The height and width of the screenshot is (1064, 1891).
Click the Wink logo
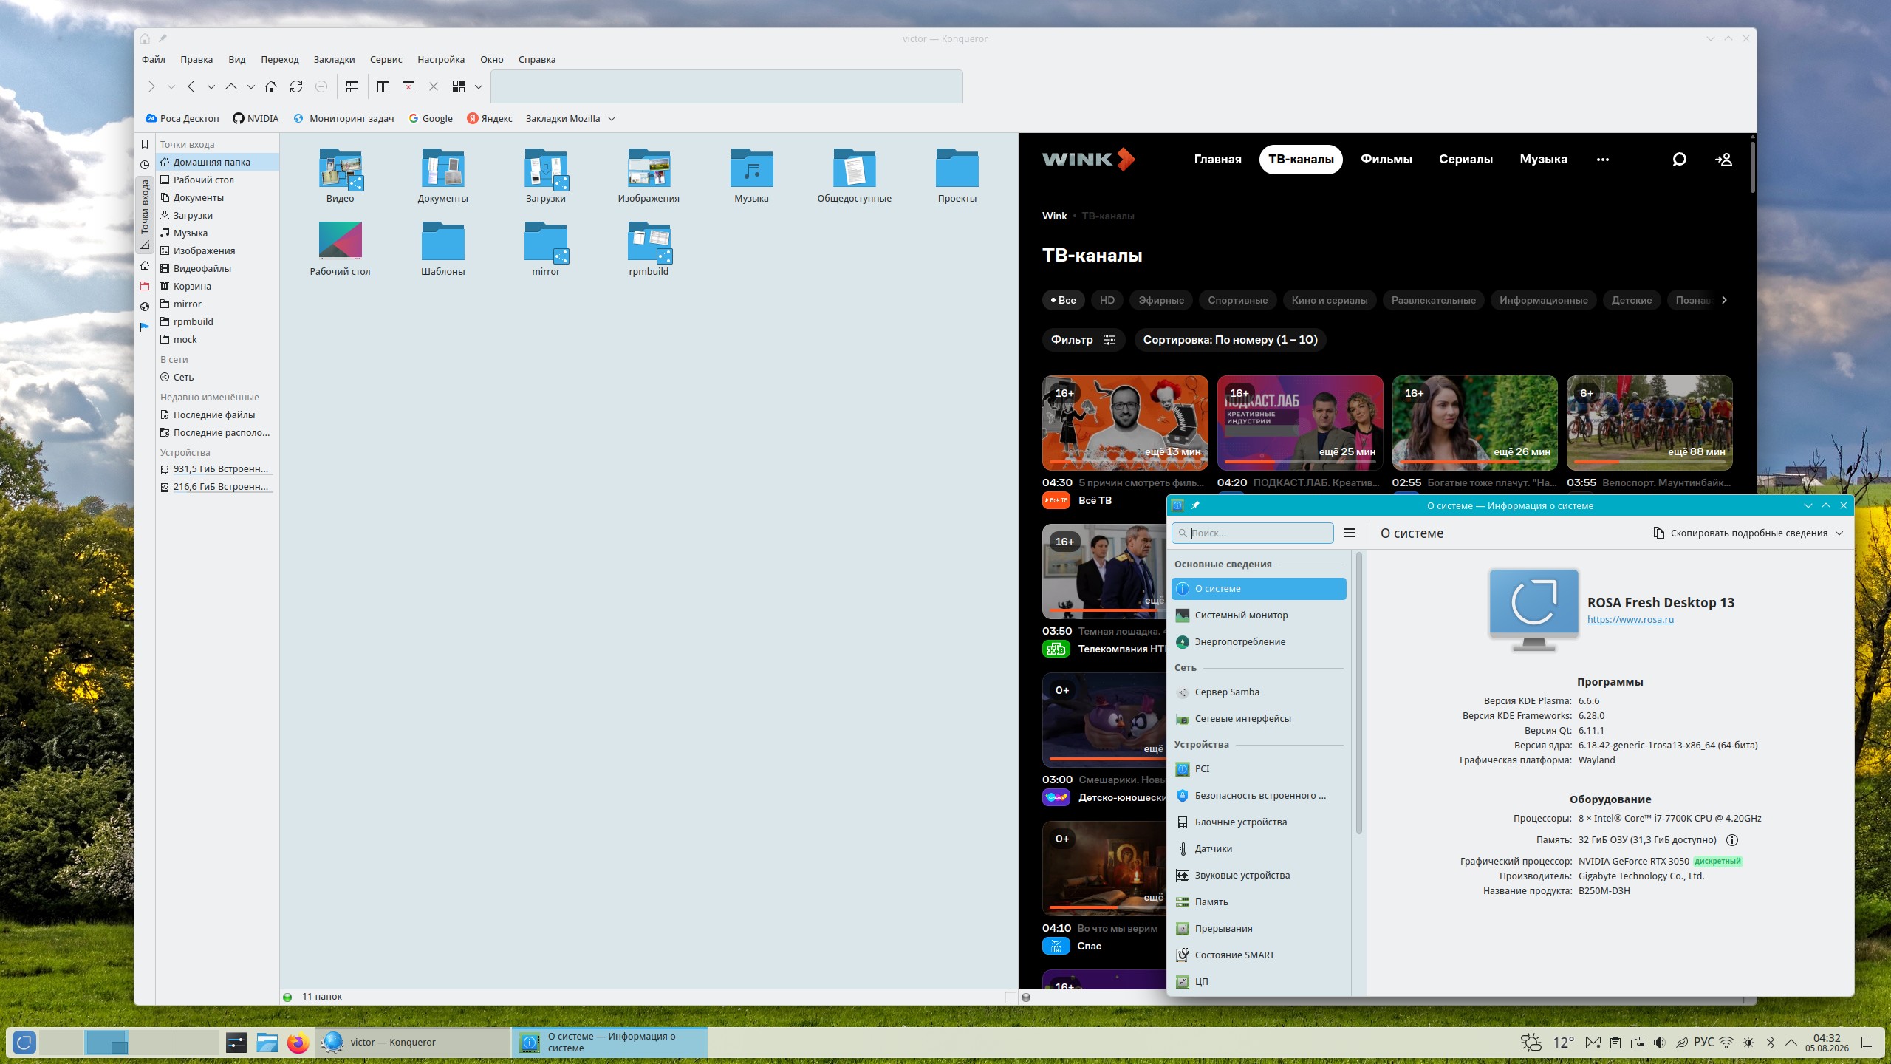pyautogui.click(x=1088, y=159)
